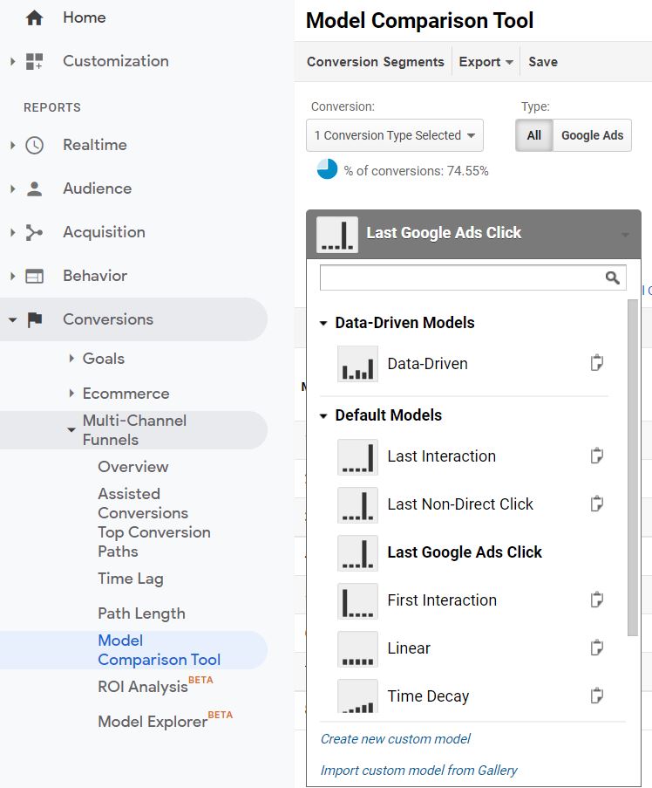This screenshot has height=788, width=652.
Task: Click the Home icon in sidebar
Action: 35,17
